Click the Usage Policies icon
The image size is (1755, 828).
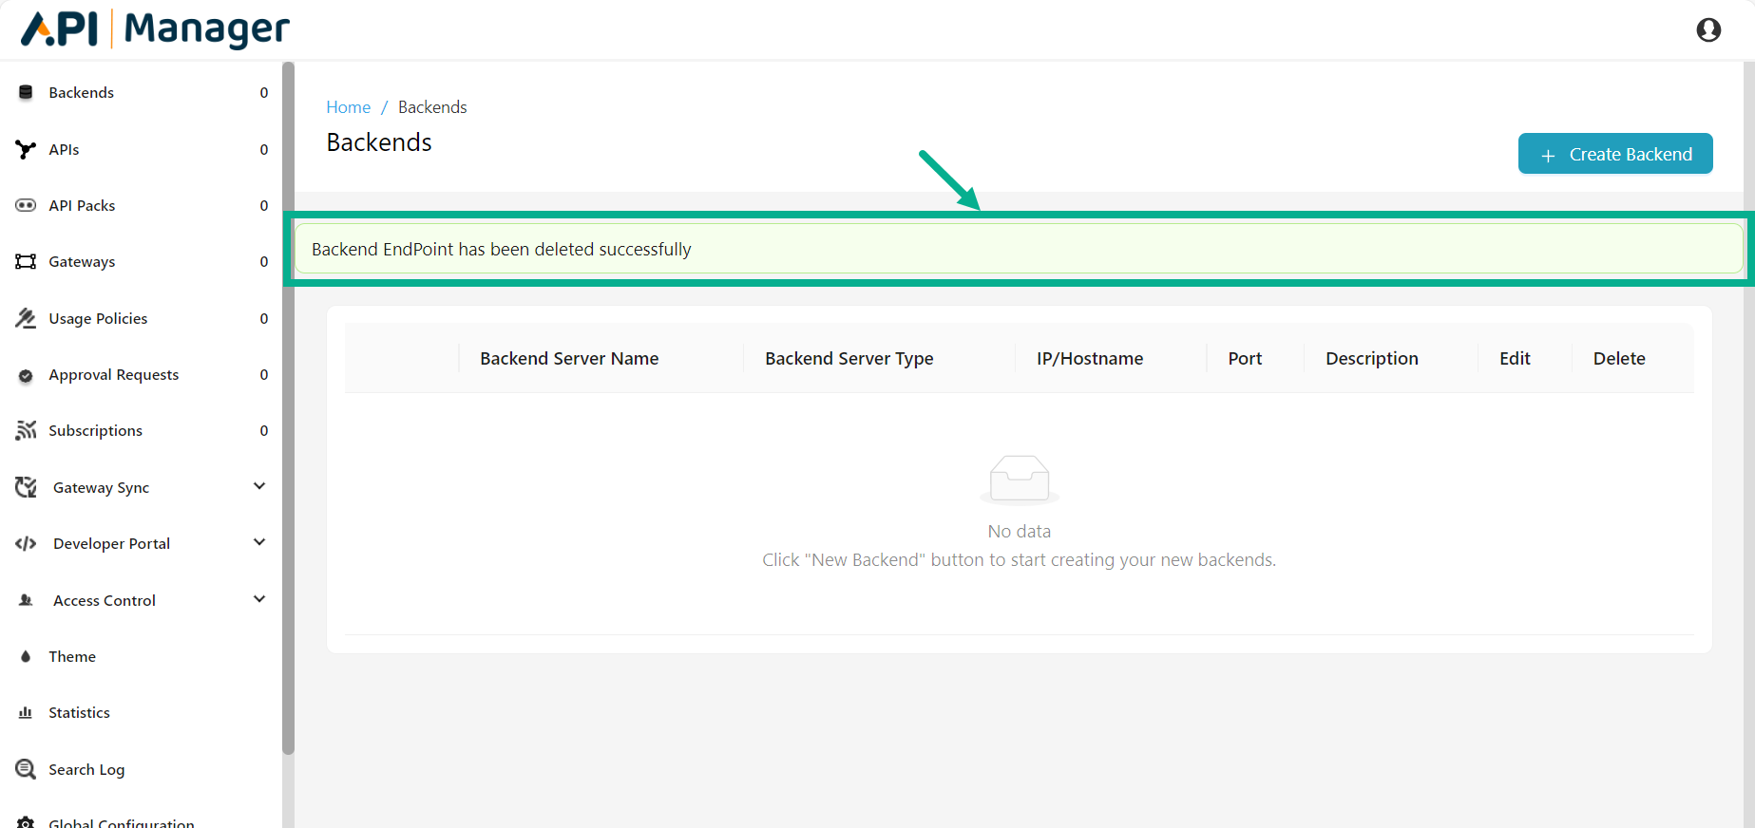click(x=26, y=318)
